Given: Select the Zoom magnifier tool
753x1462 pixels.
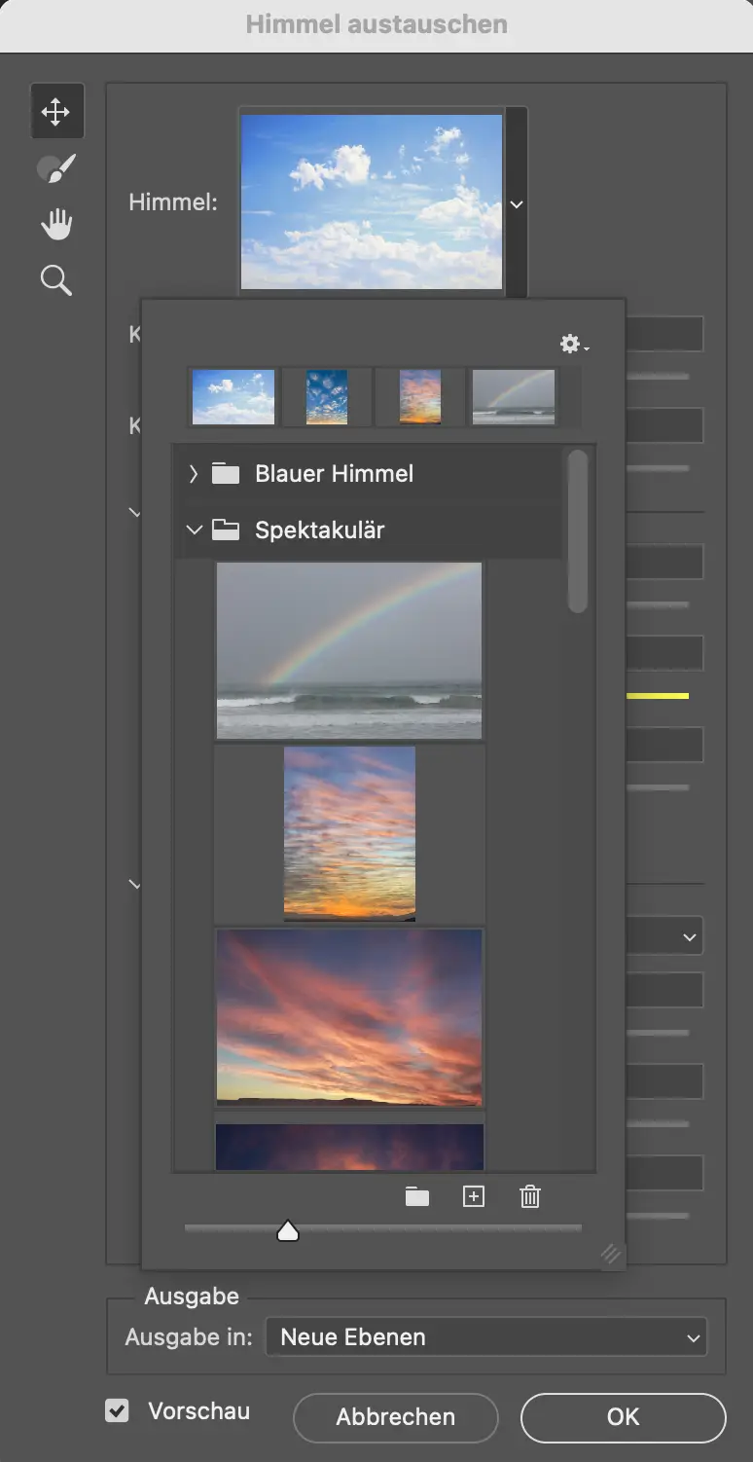Looking at the screenshot, I should [x=56, y=281].
